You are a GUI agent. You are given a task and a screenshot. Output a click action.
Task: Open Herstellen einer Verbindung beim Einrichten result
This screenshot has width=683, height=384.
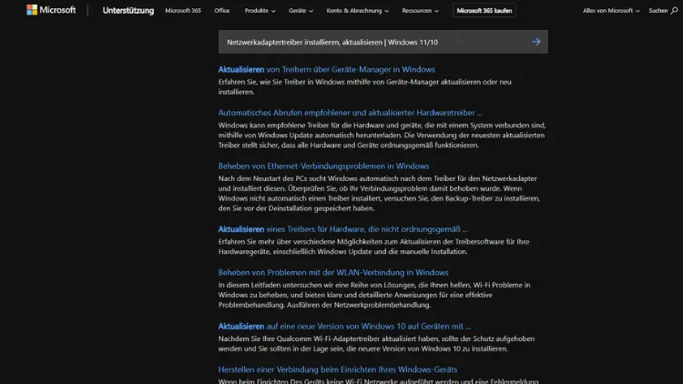pos(338,369)
